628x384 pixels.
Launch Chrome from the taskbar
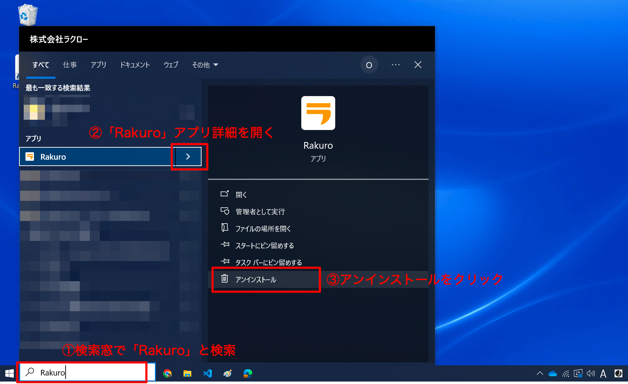[167, 373]
